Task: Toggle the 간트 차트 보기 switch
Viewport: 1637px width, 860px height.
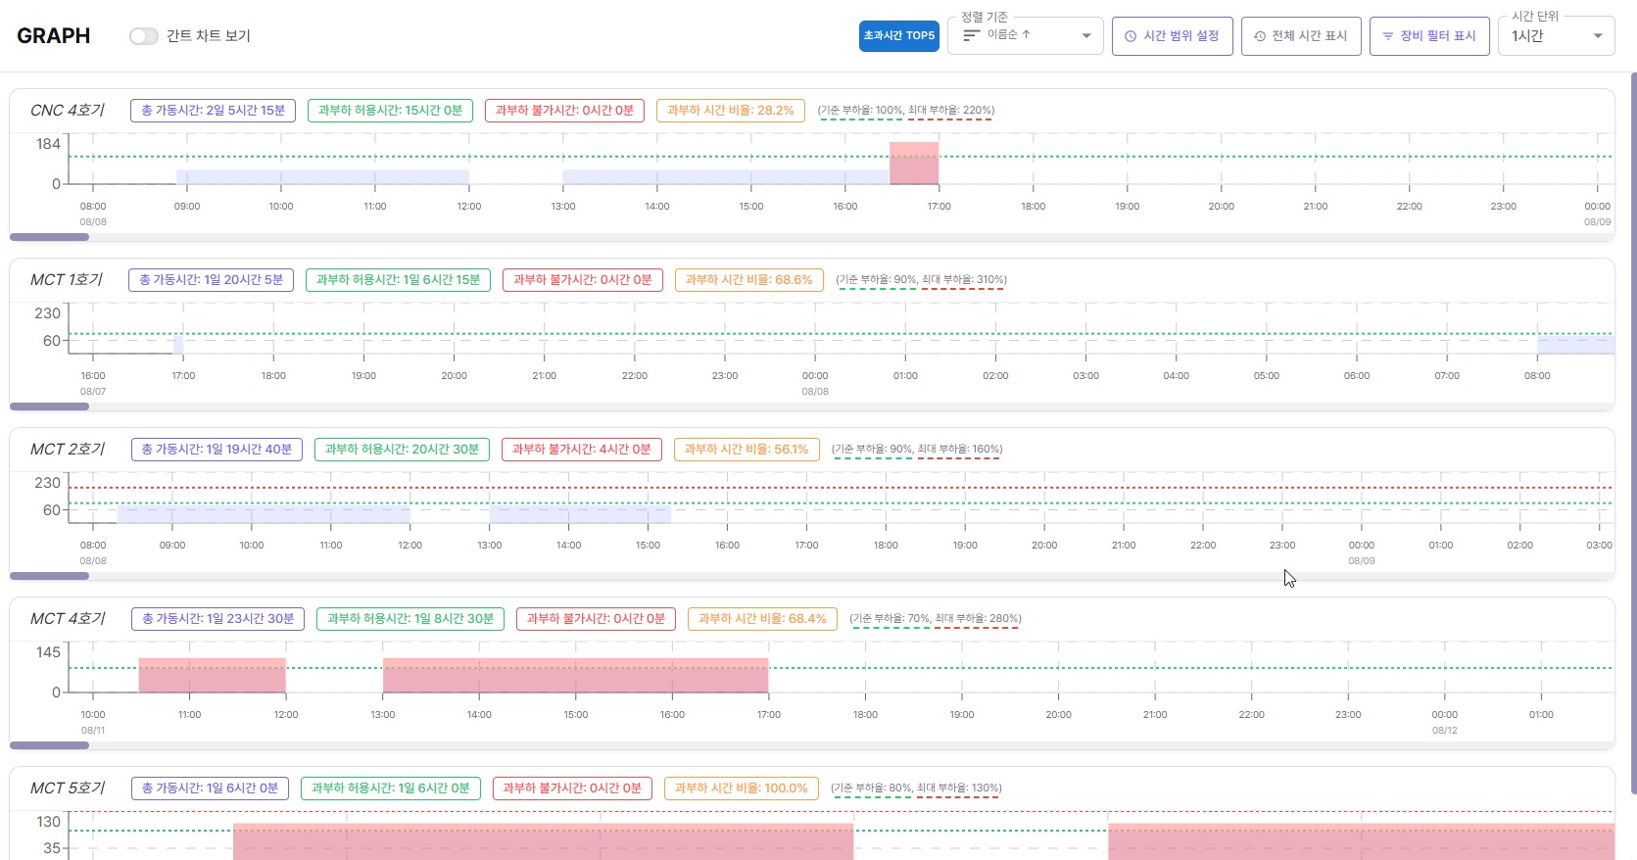Action: click(x=144, y=36)
